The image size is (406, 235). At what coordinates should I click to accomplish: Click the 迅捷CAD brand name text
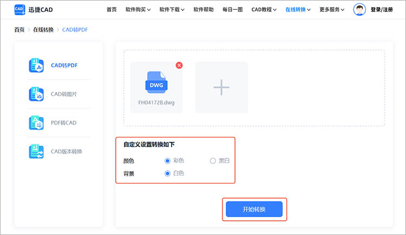41,10
